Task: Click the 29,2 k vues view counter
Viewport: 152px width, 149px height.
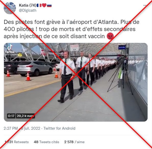Action: [x=25, y=116]
